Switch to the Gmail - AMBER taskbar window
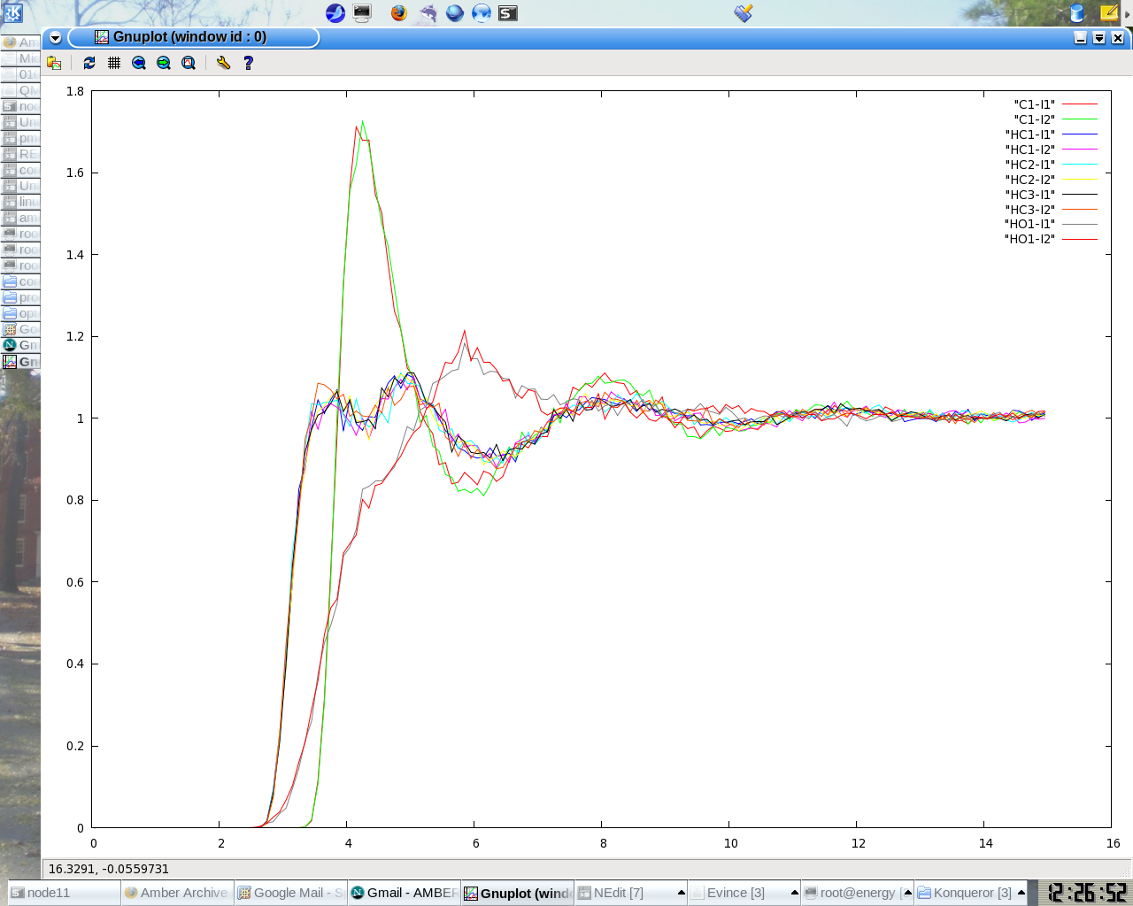The height and width of the screenshot is (906, 1133). (x=404, y=893)
